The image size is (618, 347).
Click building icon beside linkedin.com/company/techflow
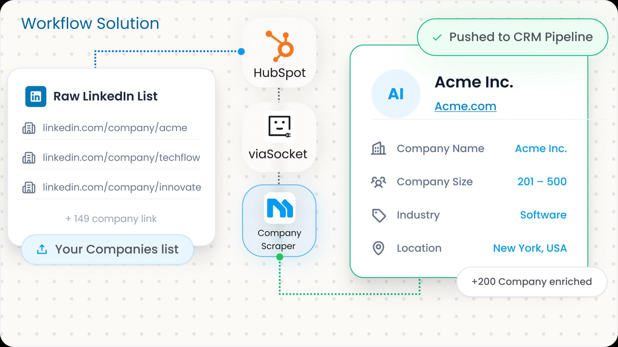point(29,158)
